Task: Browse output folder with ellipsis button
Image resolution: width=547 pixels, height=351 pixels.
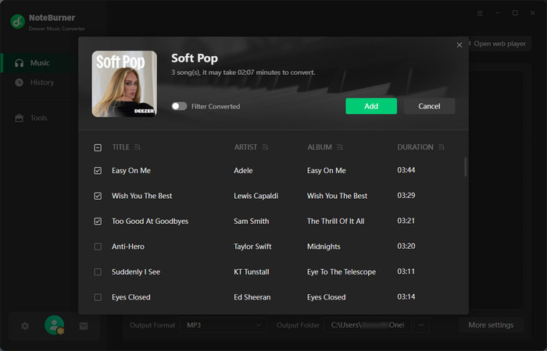Action: pos(421,325)
